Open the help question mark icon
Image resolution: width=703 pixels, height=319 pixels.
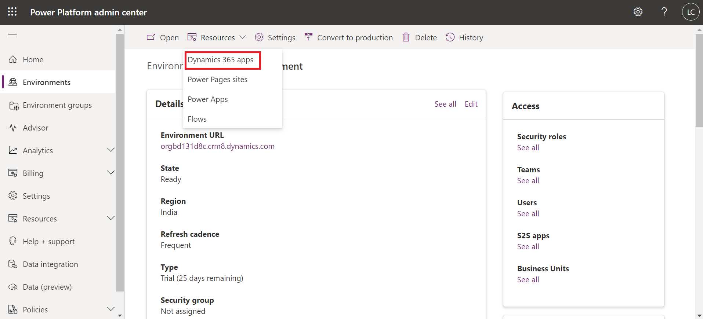click(664, 12)
